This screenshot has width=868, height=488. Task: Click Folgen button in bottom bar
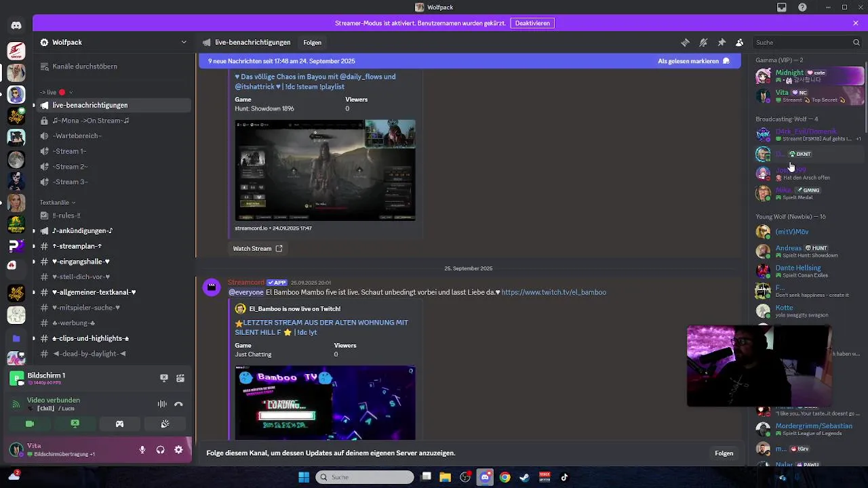[724, 453]
